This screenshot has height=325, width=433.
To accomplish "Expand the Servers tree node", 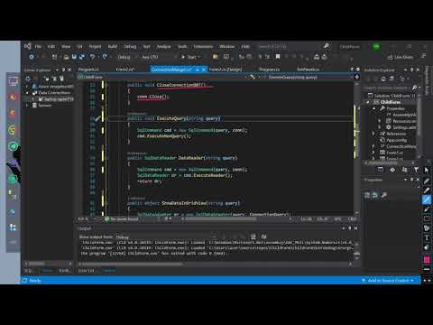I will click(27, 106).
